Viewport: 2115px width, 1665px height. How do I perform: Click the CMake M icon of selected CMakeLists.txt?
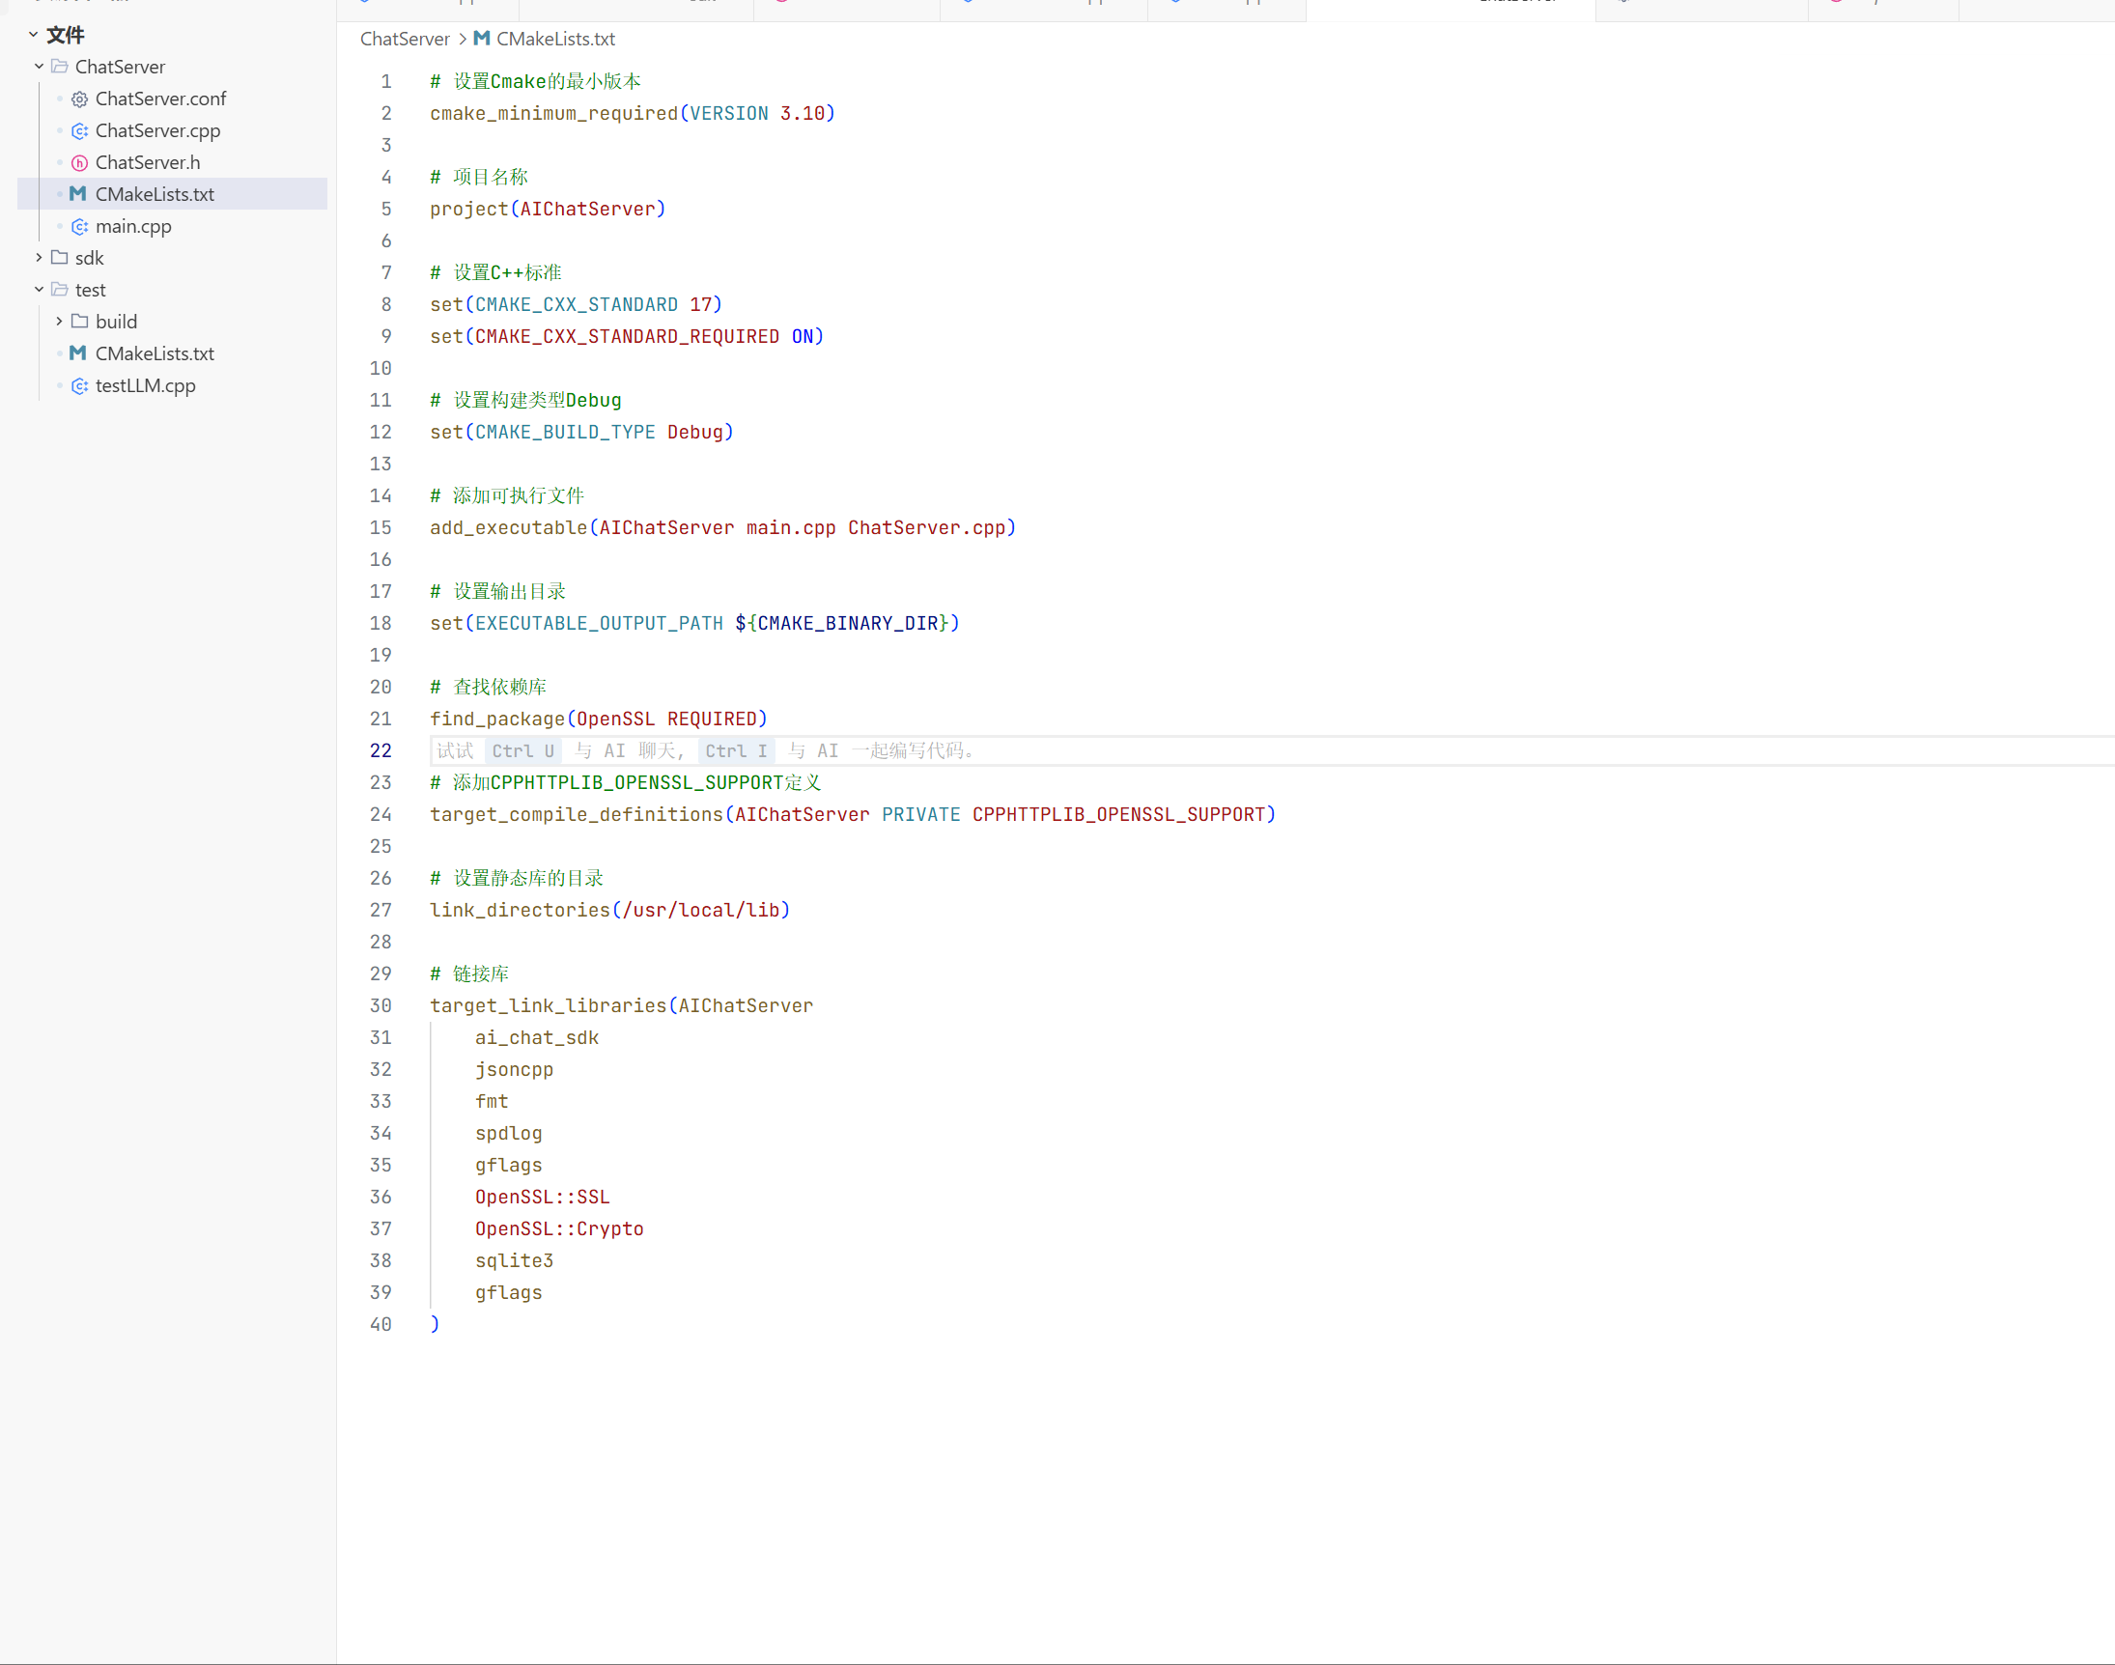point(78,194)
